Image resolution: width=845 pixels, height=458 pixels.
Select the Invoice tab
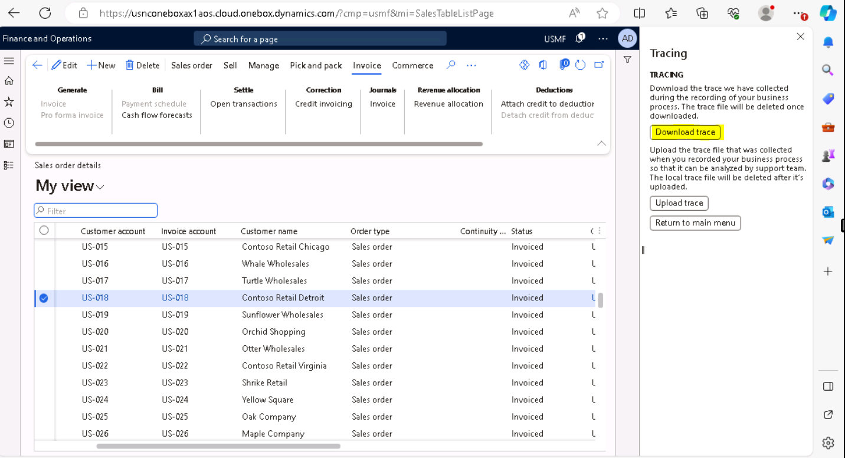tap(367, 66)
